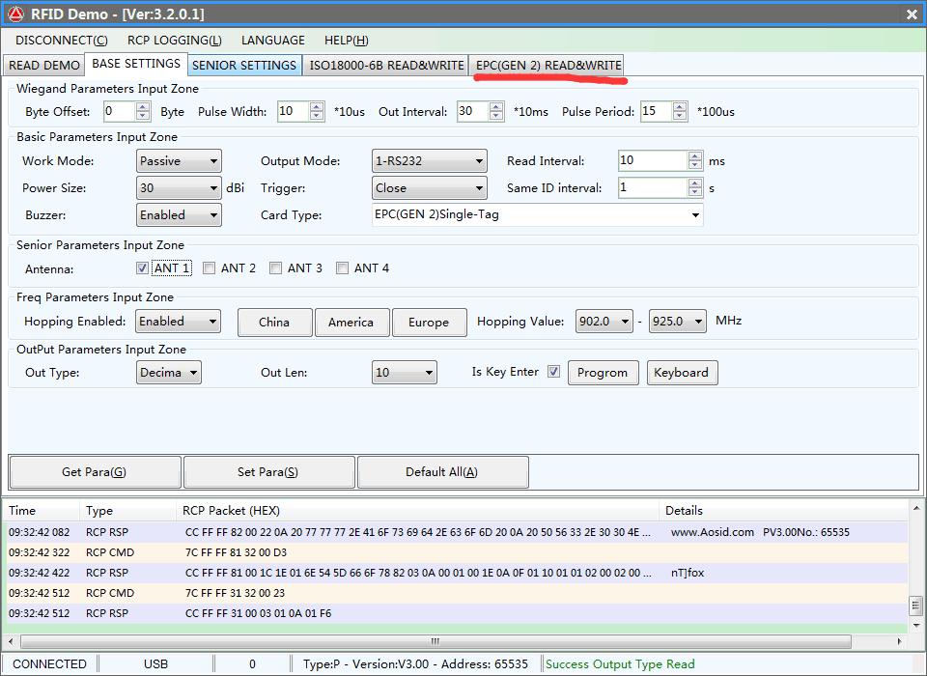Click the Get Para button
The image size is (927, 676).
(x=95, y=472)
